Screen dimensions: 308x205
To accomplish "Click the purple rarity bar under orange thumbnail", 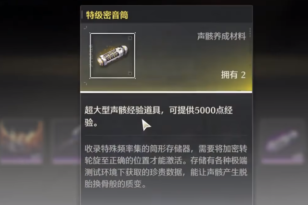I will [x=22, y=161].
